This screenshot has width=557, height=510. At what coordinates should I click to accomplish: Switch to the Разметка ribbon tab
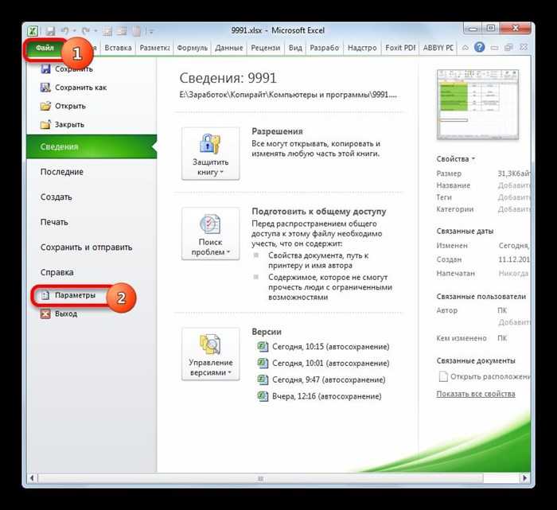pos(154,48)
